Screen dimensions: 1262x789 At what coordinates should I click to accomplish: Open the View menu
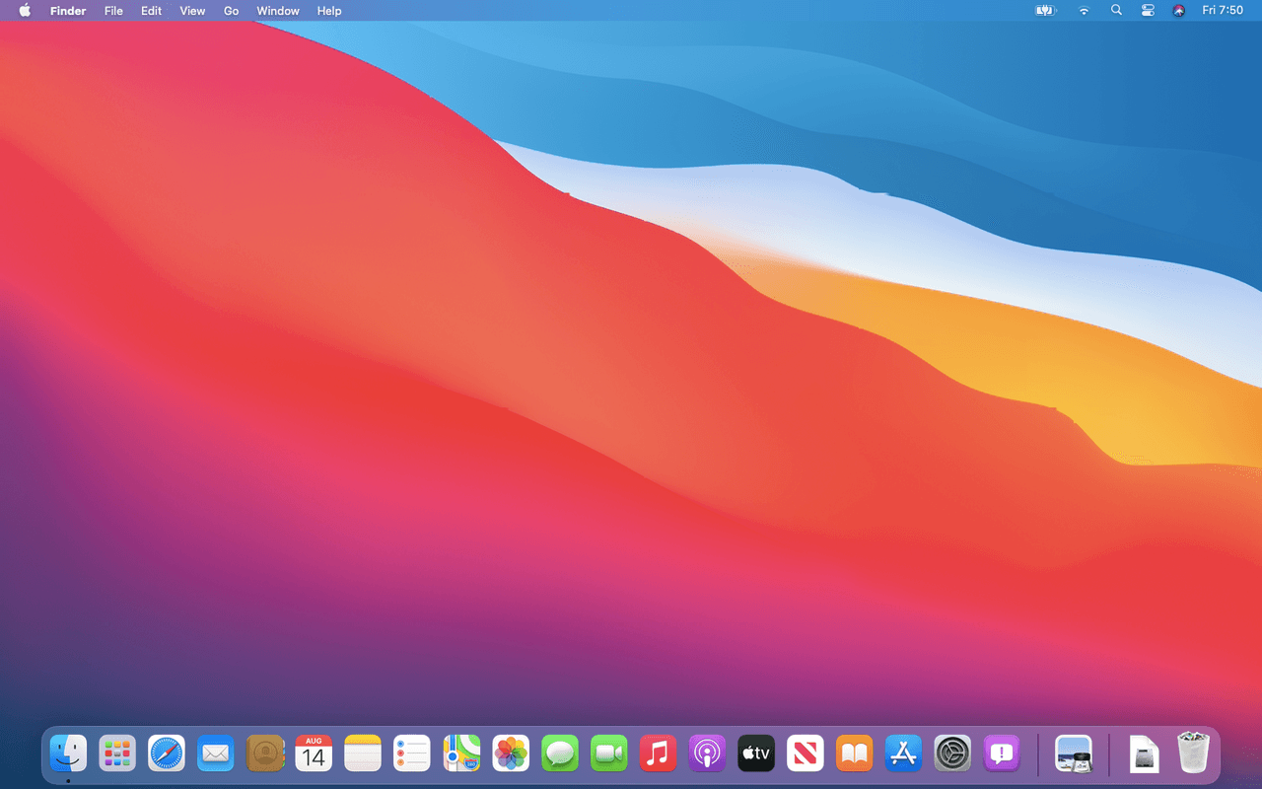pos(192,11)
